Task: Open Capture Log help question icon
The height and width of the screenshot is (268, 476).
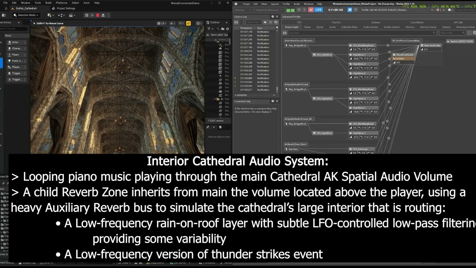Action: coord(273,17)
